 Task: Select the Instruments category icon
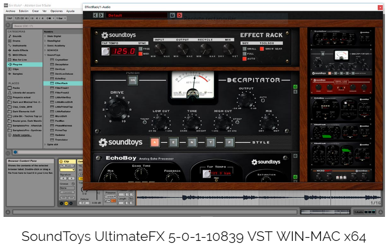[x=10, y=45]
